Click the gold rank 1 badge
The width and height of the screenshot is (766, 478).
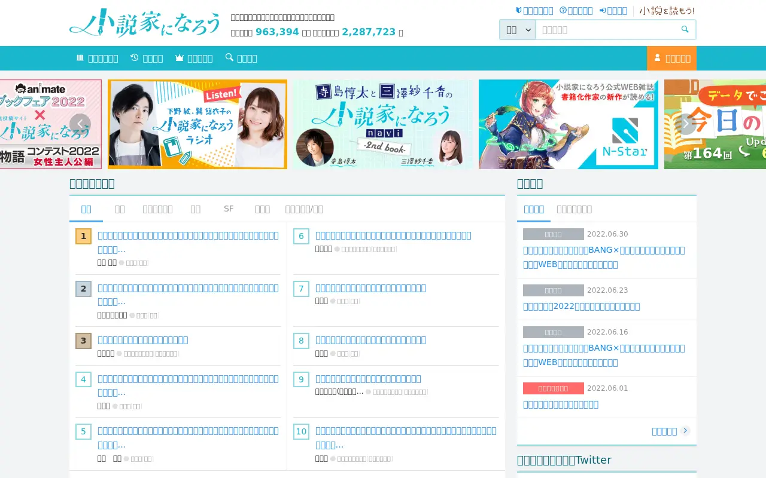[83, 236]
